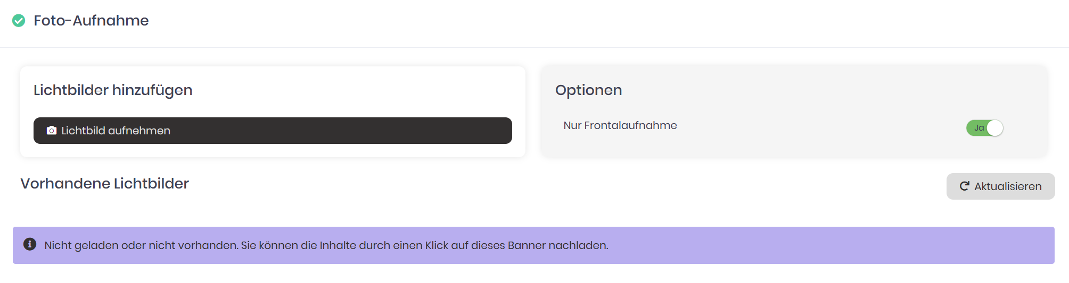
Task: Click the 'Ja' text on the green switch
Action: point(978,128)
